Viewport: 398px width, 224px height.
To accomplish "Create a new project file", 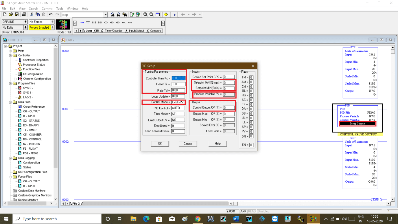I will 5,14.
